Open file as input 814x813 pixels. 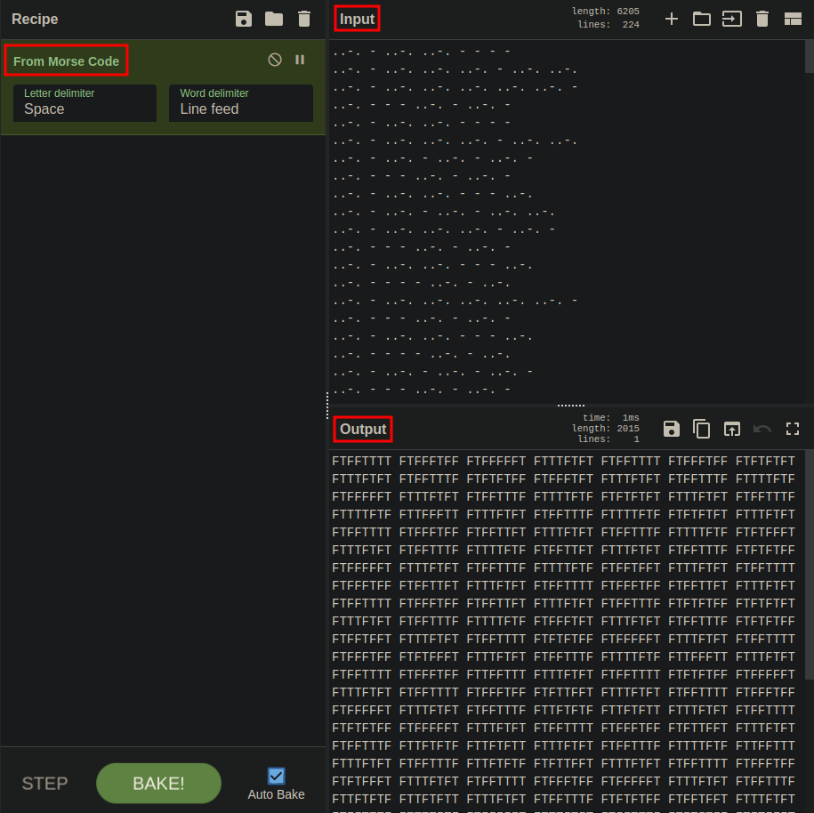(731, 19)
